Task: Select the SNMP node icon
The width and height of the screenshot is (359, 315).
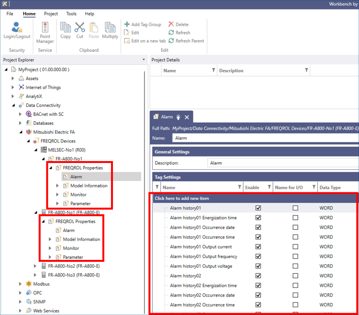Action: click(x=29, y=302)
